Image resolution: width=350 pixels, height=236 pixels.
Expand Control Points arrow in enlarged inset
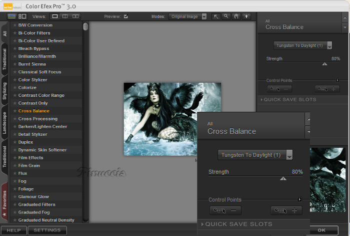pyautogui.click(x=300, y=199)
